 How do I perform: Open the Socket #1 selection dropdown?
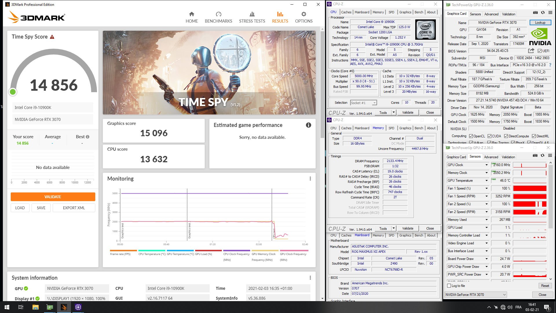(363, 103)
